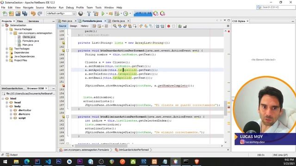The width and height of the screenshot is (296, 166).
Task: Click the Shift Line Right icon
Action: click(162, 26)
